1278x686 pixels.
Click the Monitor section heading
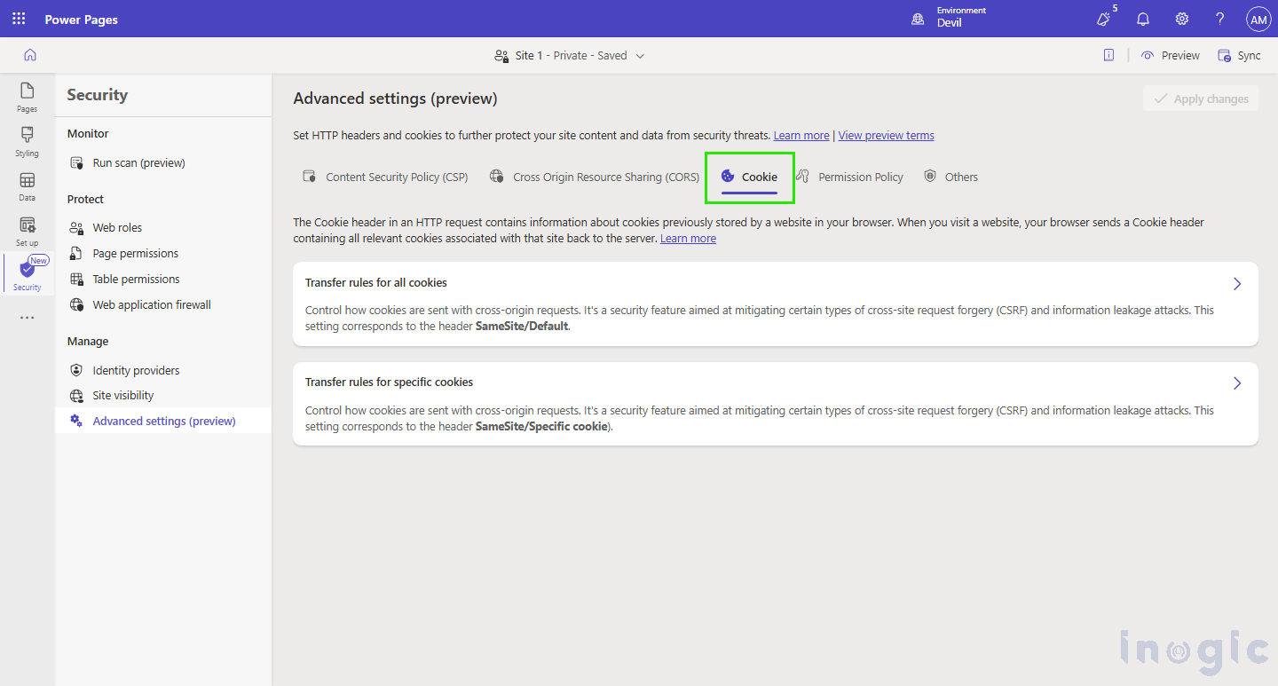(x=88, y=134)
